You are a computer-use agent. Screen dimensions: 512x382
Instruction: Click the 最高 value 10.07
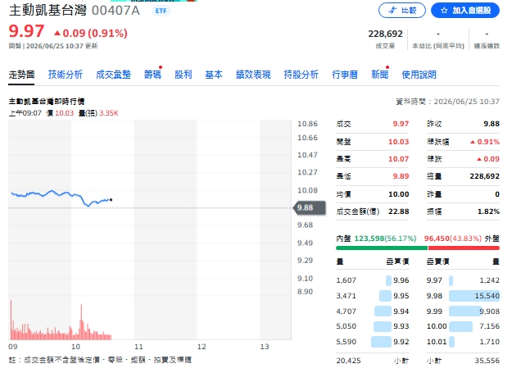click(398, 159)
